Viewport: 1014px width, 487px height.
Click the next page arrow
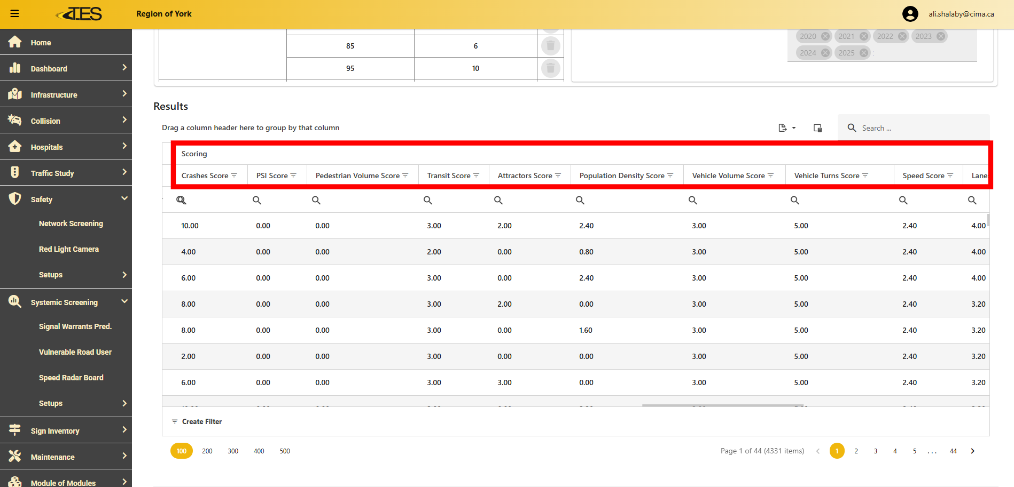click(972, 451)
